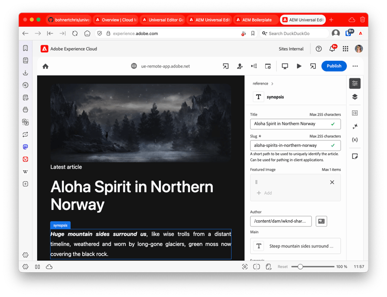Click the browser reload icon
The width and height of the screenshot is (387, 297).
(x=75, y=34)
